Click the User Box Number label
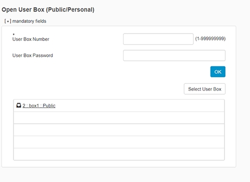Viewport: 250px width, 182px height. [31, 39]
